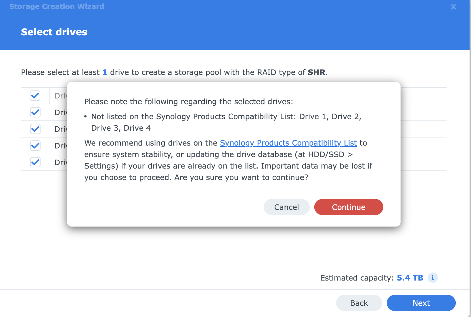The height and width of the screenshot is (317, 471).
Task: Click the drive column header in table
Action: coord(60,96)
